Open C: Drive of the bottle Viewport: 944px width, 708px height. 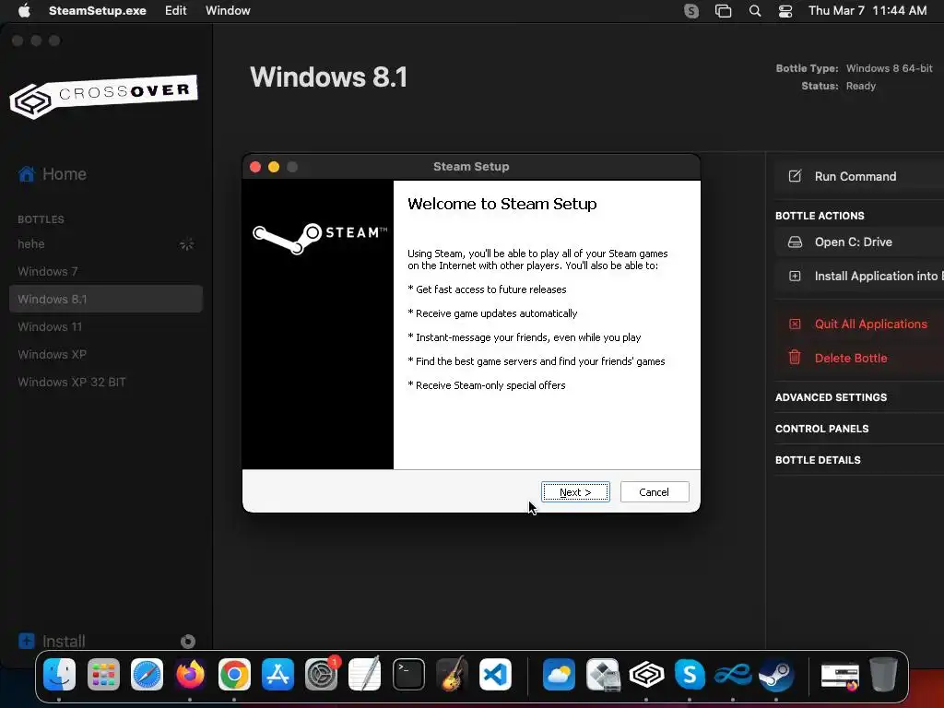tap(853, 242)
